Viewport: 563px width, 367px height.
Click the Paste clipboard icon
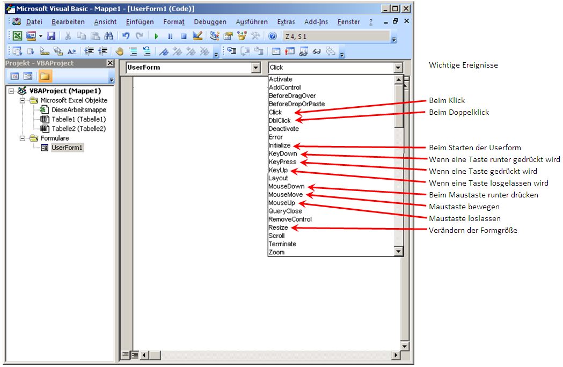coord(95,36)
